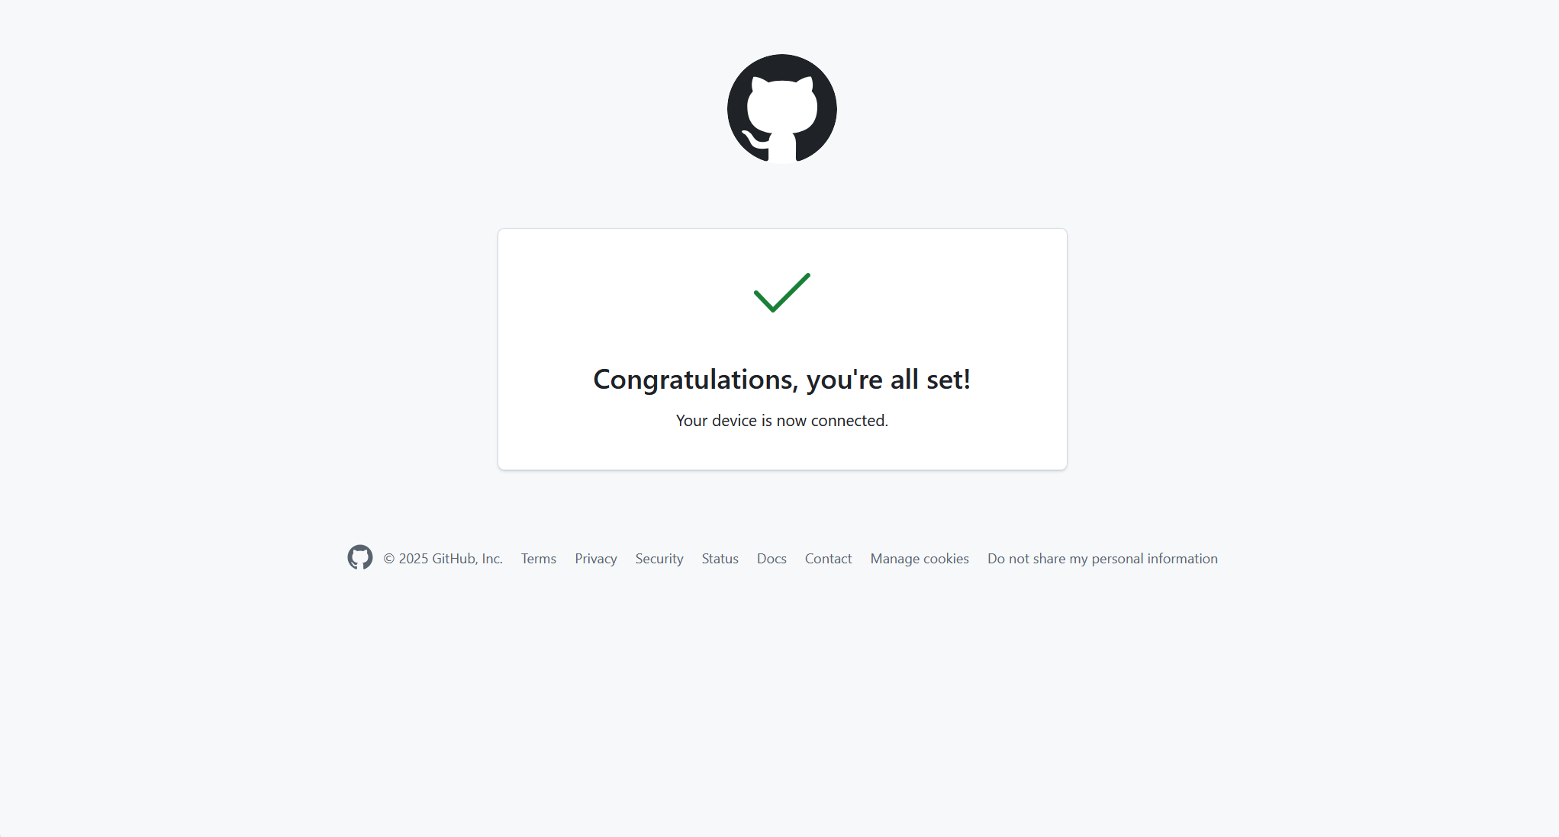Click the word Congratulations in the heading
The height and width of the screenshot is (837, 1559).
[x=696, y=380]
